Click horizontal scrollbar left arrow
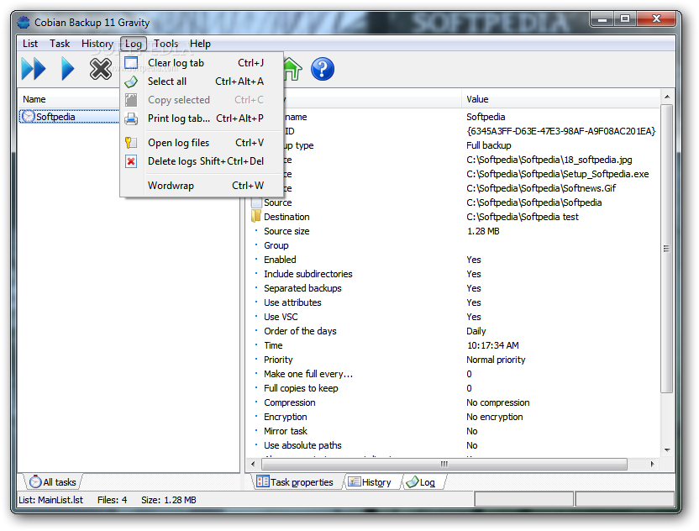Screen dimensions: 699x531 253,464
